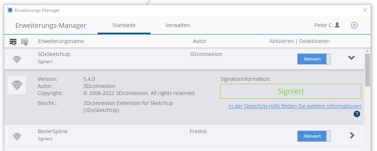Open the SketchUp-Hilfe information link

[295, 106]
